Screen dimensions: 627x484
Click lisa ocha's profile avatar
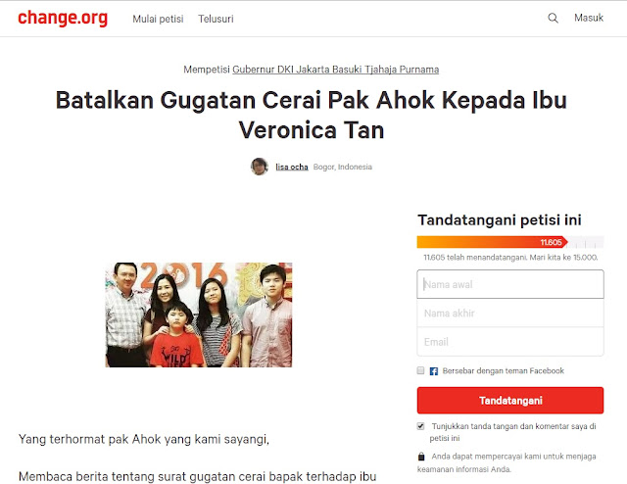(259, 167)
